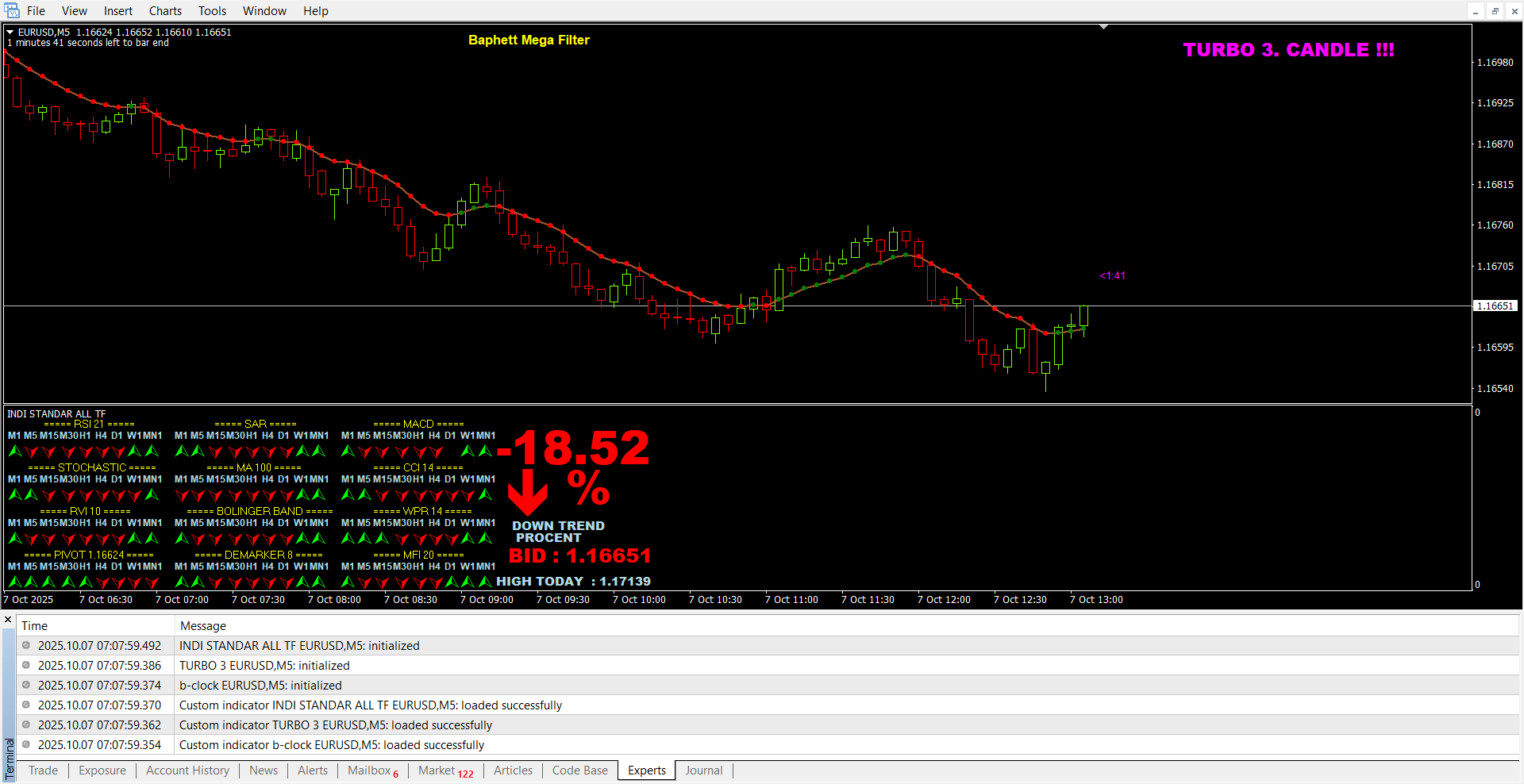Open the Mailbox tab

pos(369,771)
